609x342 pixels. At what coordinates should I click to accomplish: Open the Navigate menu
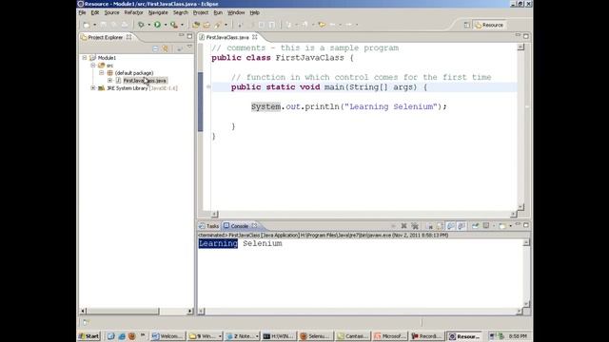click(158, 12)
